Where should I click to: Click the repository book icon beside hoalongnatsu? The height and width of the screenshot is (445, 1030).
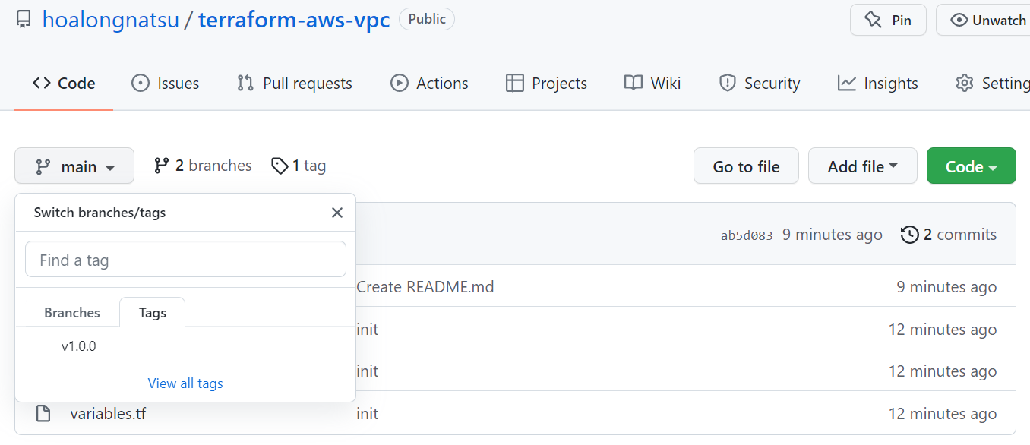(23, 18)
